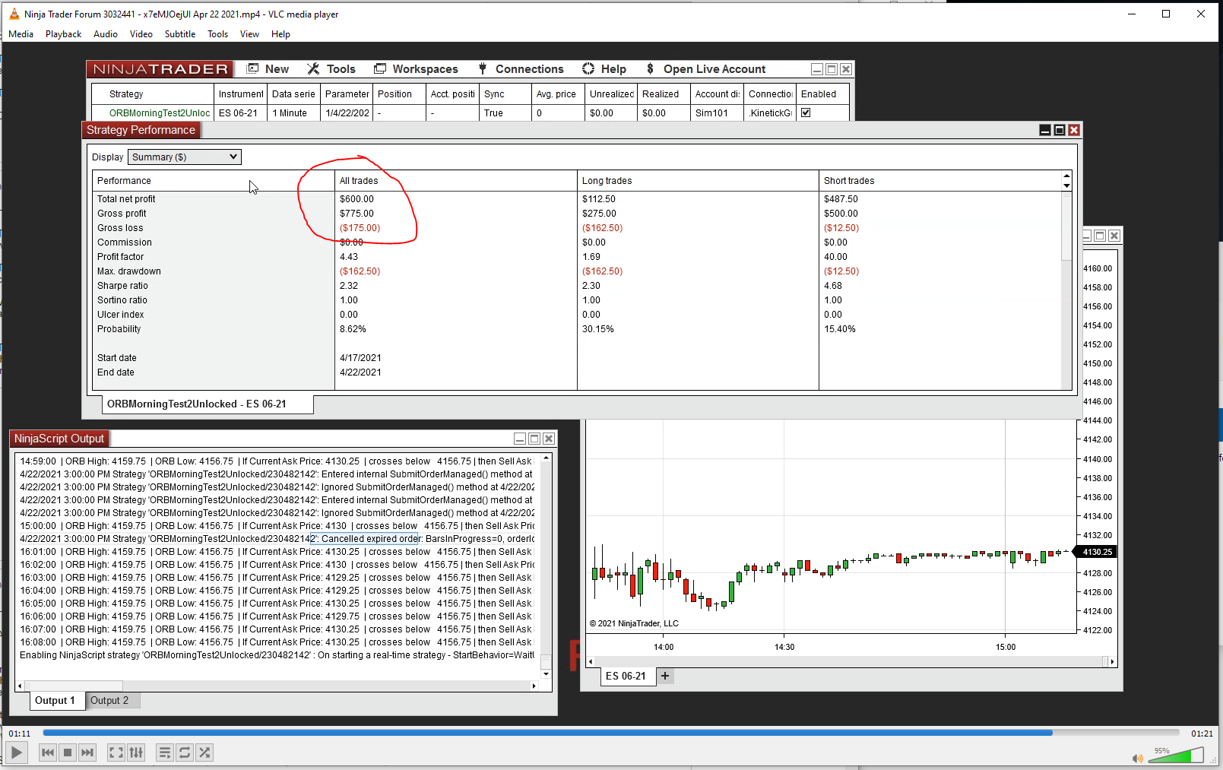This screenshot has width=1223, height=770.
Task: Click the Enabling NinjaScript strategy output line
Action: click(x=277, y=655)
